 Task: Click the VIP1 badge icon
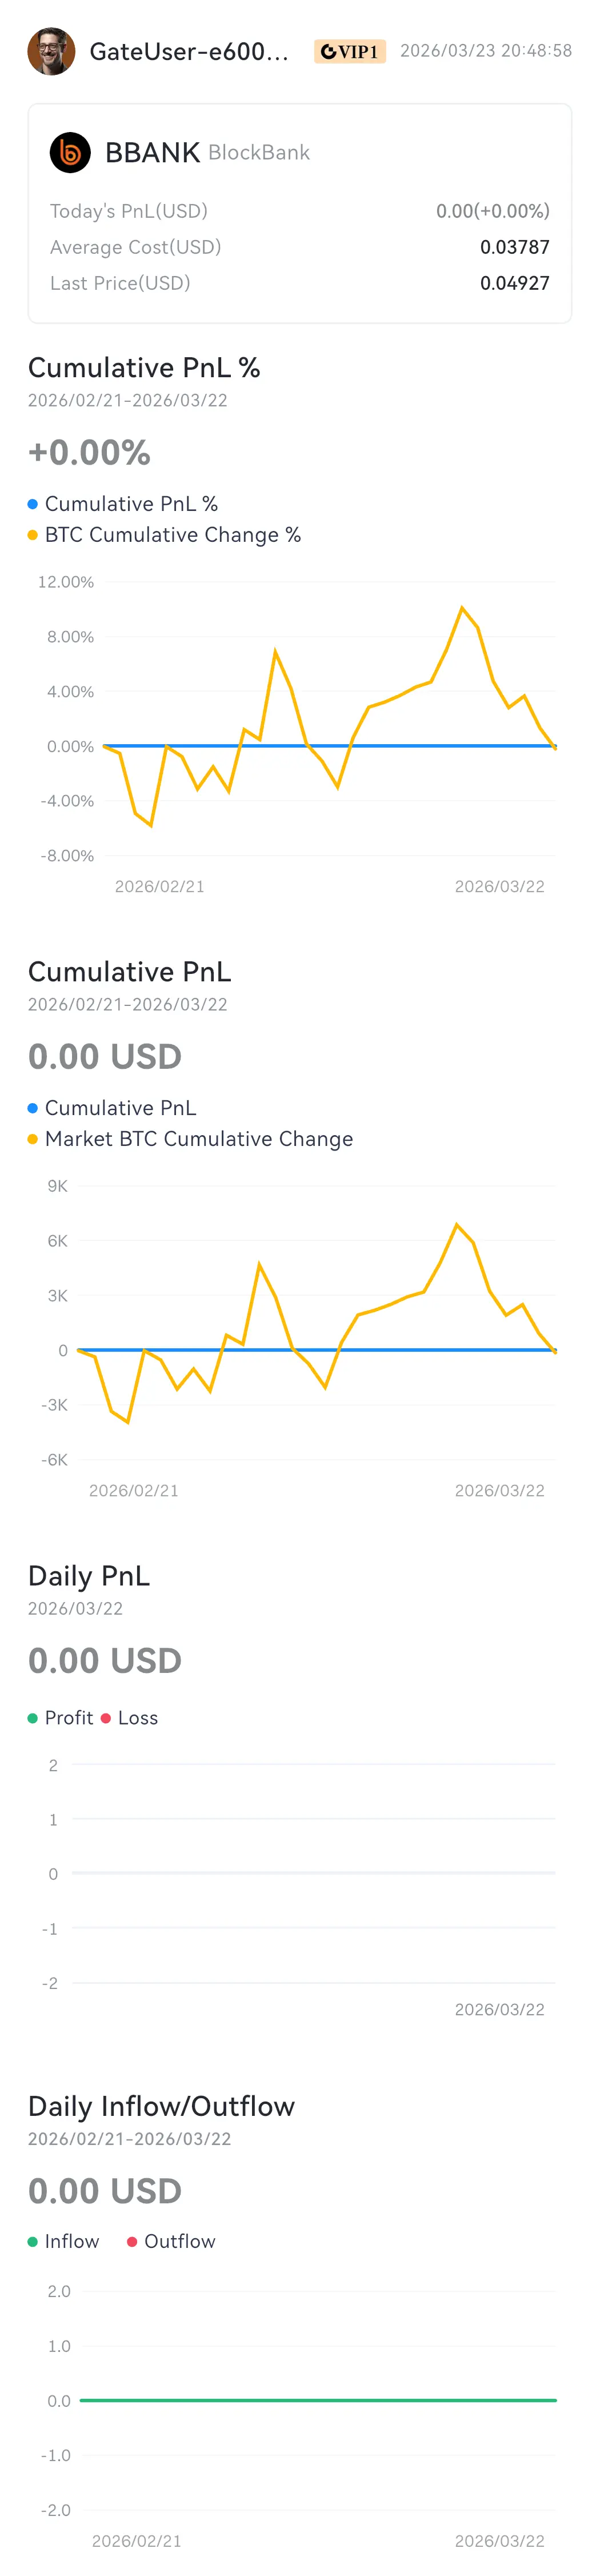click(x=349, y=51)
